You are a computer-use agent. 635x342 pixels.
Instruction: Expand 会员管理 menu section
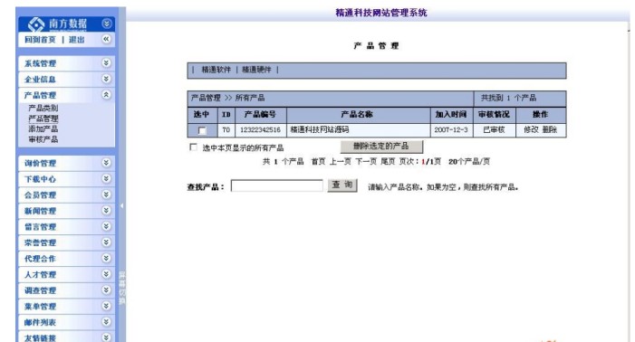pos(66,195)
